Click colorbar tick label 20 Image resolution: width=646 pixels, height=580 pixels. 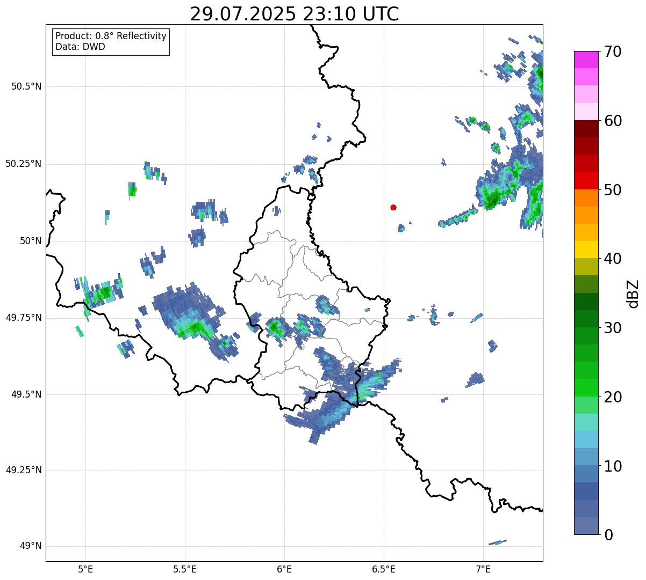point(613,397)
